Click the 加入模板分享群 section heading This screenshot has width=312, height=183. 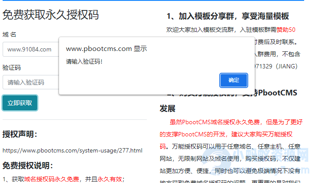click(x=228, y=17)
